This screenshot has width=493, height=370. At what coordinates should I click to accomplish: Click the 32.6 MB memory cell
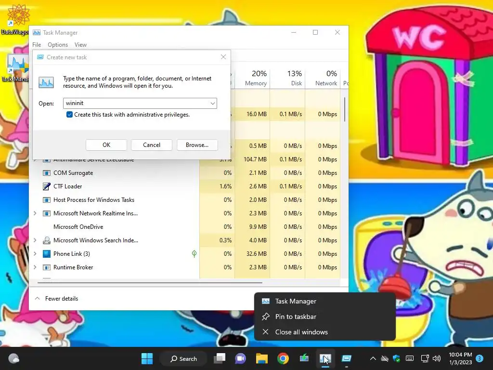coord(252,253)
